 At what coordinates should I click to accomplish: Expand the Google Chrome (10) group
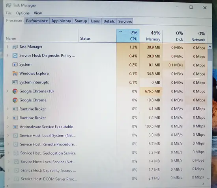[7, 91]
